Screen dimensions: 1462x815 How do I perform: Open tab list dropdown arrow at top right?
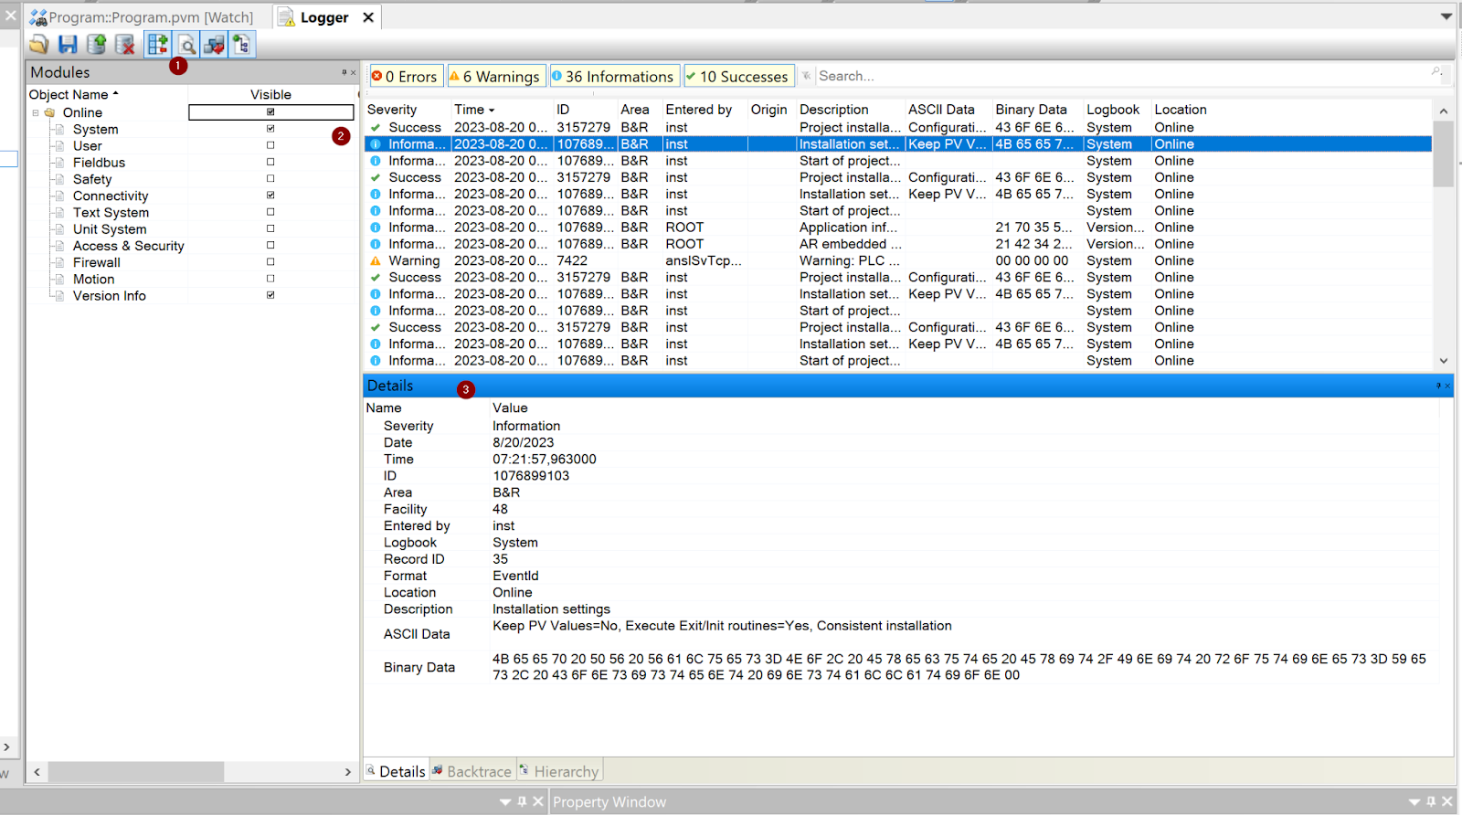coord(1446,16)
